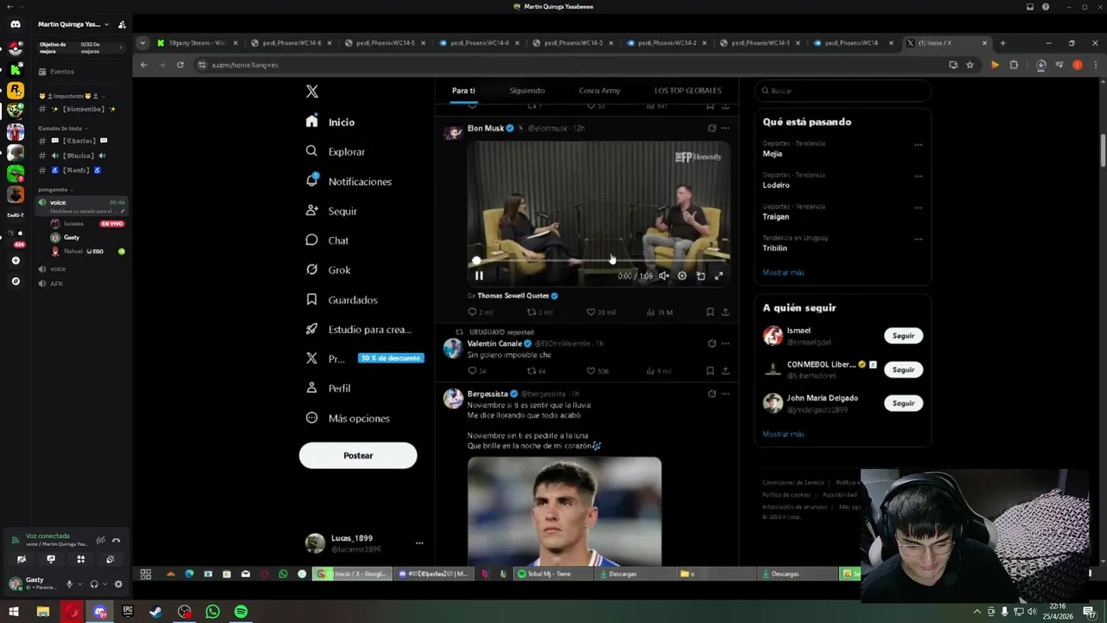Follow Ismael account
Screen dimensions: 1107x623
coord(903,336)
